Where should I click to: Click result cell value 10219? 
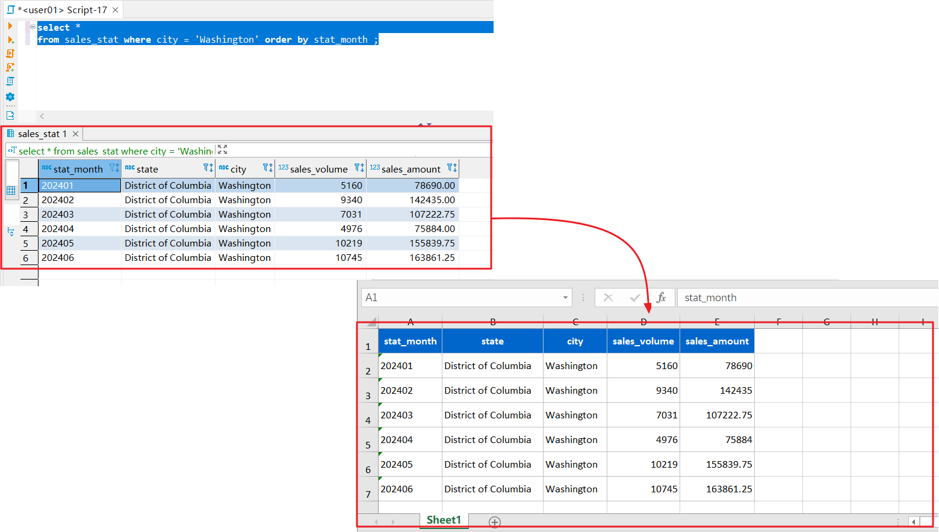tap(320, 243)
